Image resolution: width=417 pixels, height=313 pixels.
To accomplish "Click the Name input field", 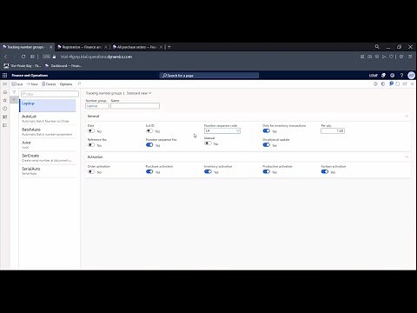I will pos(135,106).
